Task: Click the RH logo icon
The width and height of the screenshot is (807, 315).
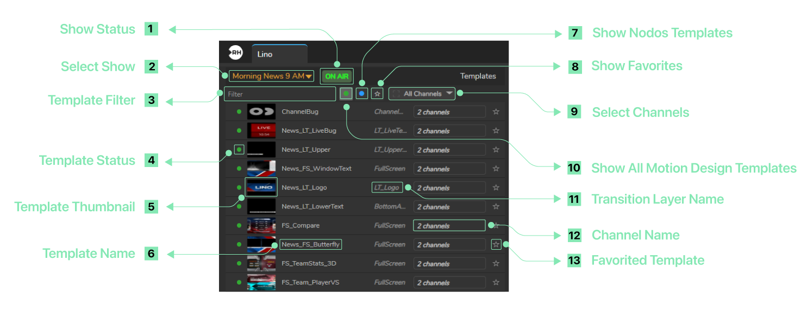Action: [x=235, y=53]
